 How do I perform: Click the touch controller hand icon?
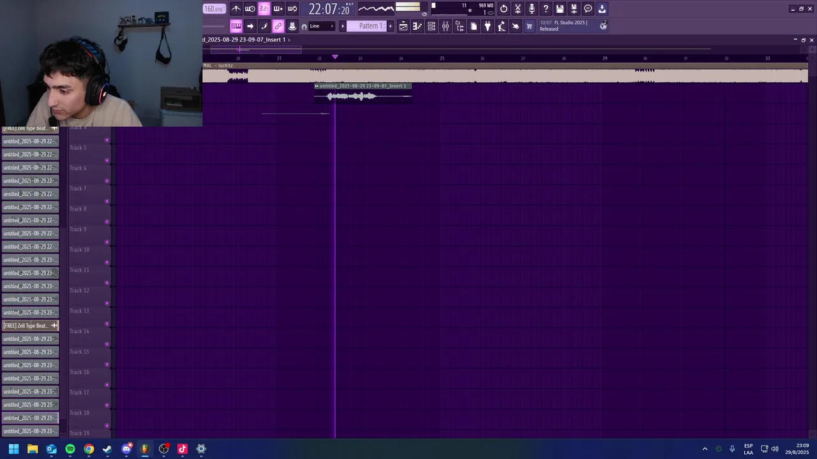coord(516,26)
